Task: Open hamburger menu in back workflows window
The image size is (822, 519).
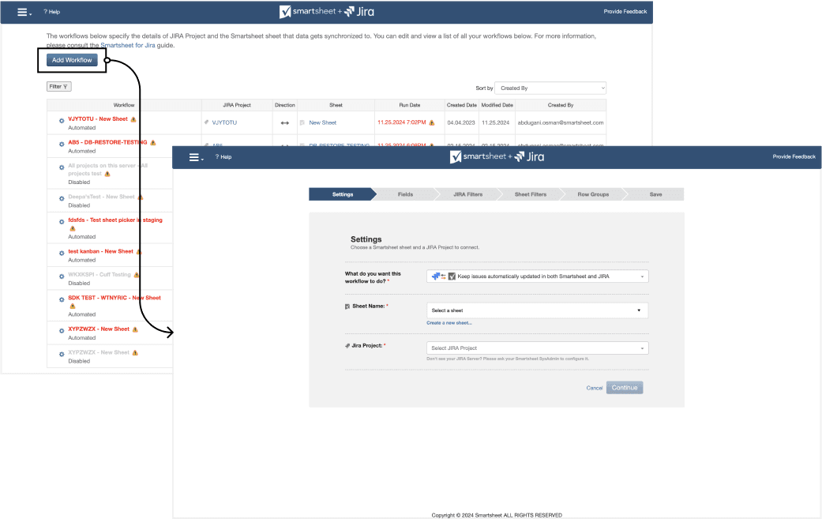Action: pyautogui.click(x=24, y=12)
